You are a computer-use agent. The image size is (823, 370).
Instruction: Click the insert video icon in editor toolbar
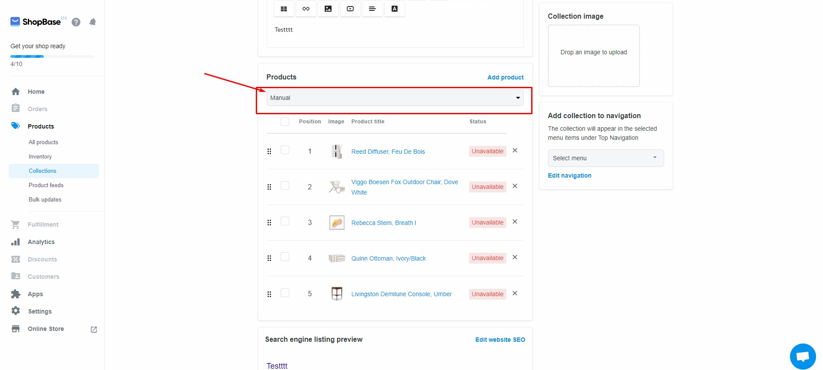pos(350,9)
